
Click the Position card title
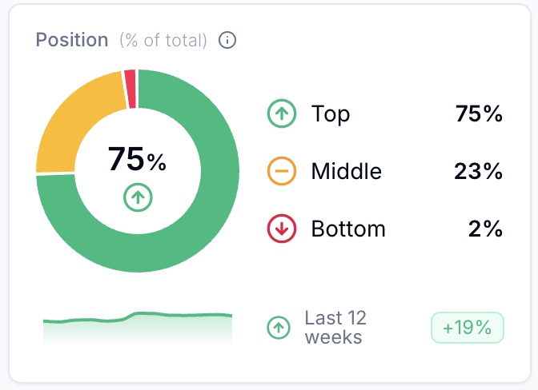tap(71, 40)
